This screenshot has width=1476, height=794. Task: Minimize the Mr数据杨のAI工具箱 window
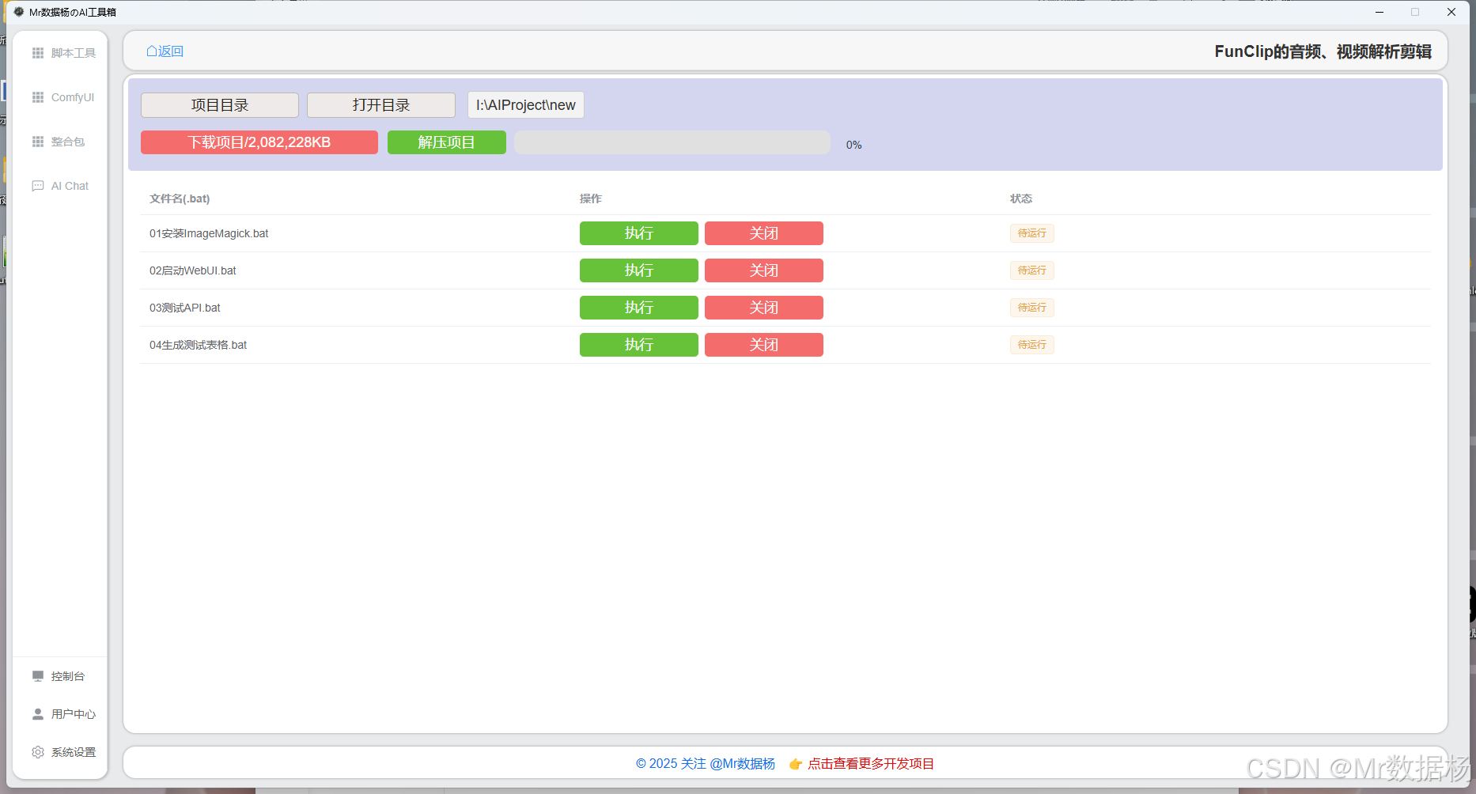1379,12
